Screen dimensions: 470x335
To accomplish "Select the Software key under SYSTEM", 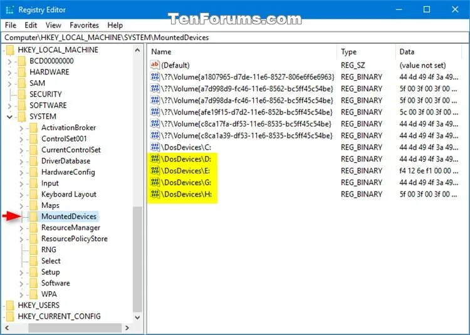I will pyautogui.click(x=55, y=283).
